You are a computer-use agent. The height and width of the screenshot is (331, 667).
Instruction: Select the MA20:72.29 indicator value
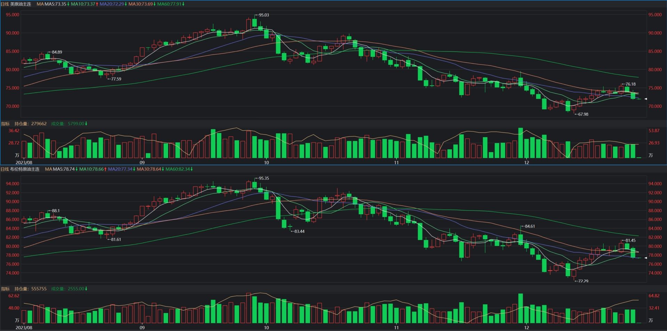(112, 4)
